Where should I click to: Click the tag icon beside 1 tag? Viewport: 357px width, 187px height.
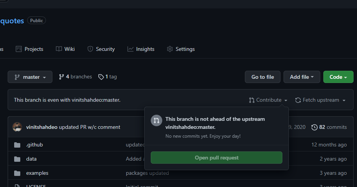pyautogui.click(x=101, y=77)
